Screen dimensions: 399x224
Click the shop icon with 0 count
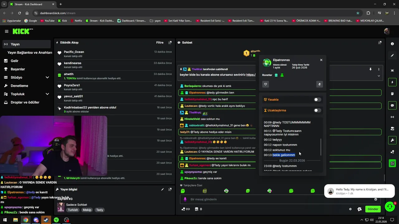198,209
